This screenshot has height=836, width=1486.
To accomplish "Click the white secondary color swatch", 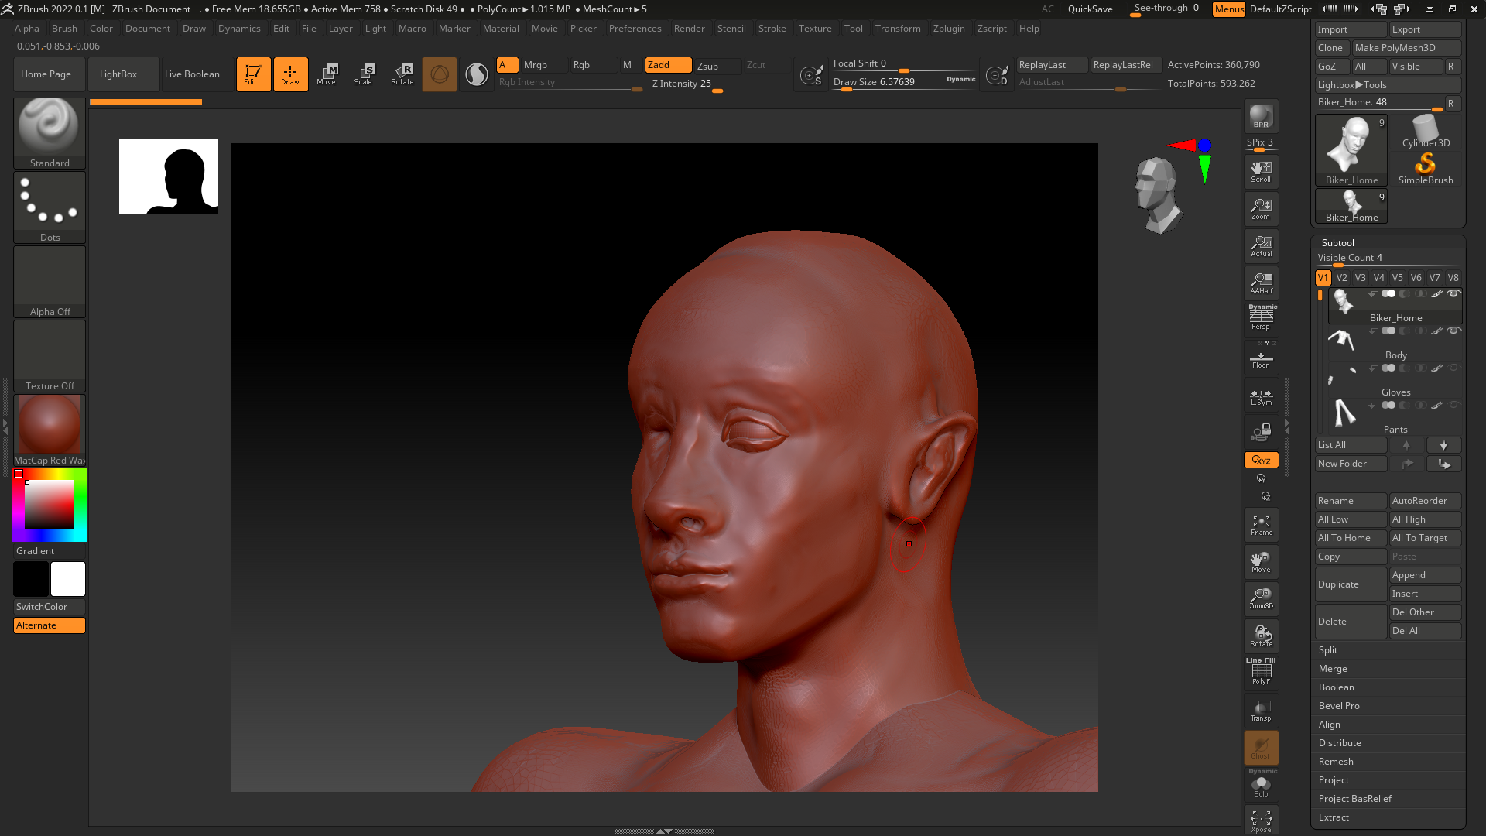I will (x=68, y=579).
